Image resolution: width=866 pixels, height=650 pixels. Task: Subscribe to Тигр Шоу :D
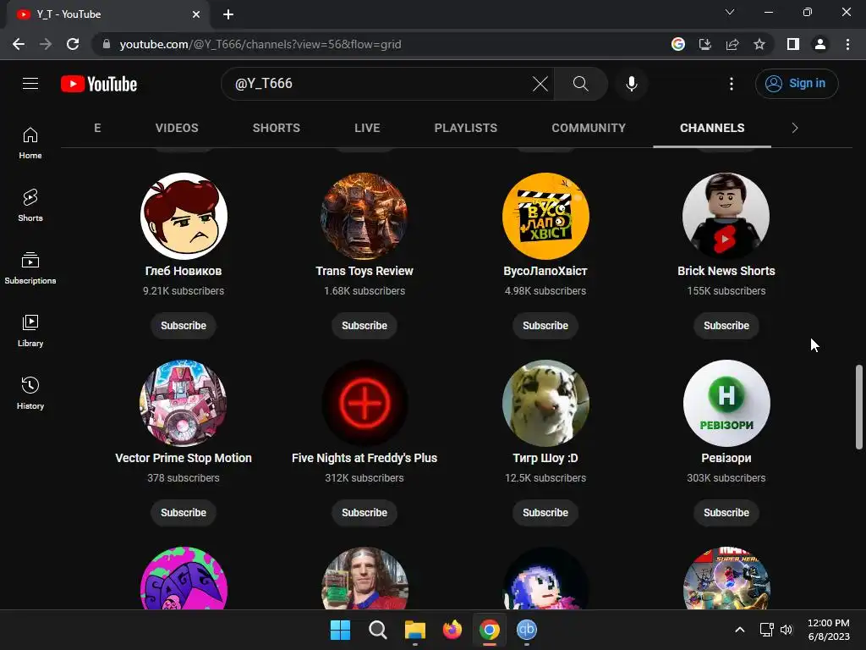545,512
